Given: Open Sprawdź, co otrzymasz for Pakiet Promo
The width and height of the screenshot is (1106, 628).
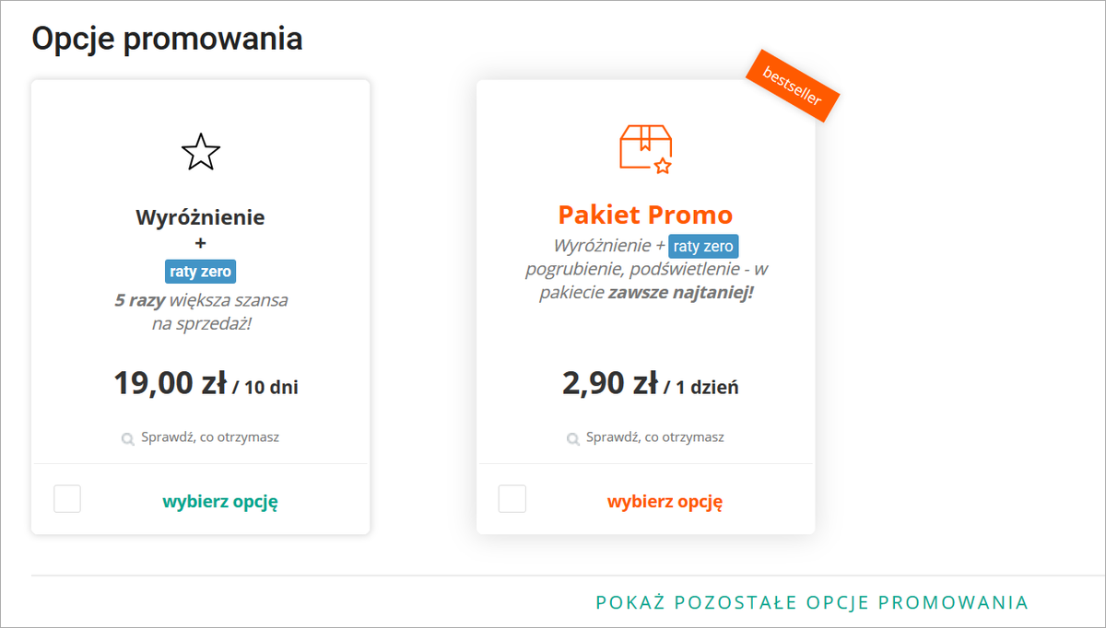Looking at the screenshot, I should pyautogui.click(x=654, y=437).
